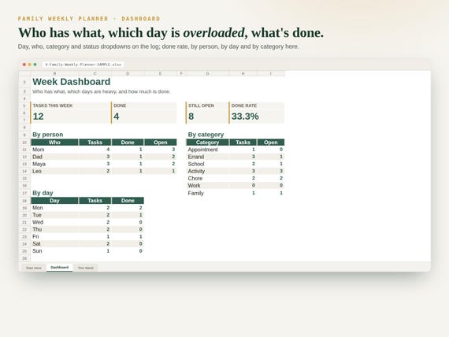This screenshot has width=449, height=337.
Task: Click the Errand category row
Action: coord(236,157)
